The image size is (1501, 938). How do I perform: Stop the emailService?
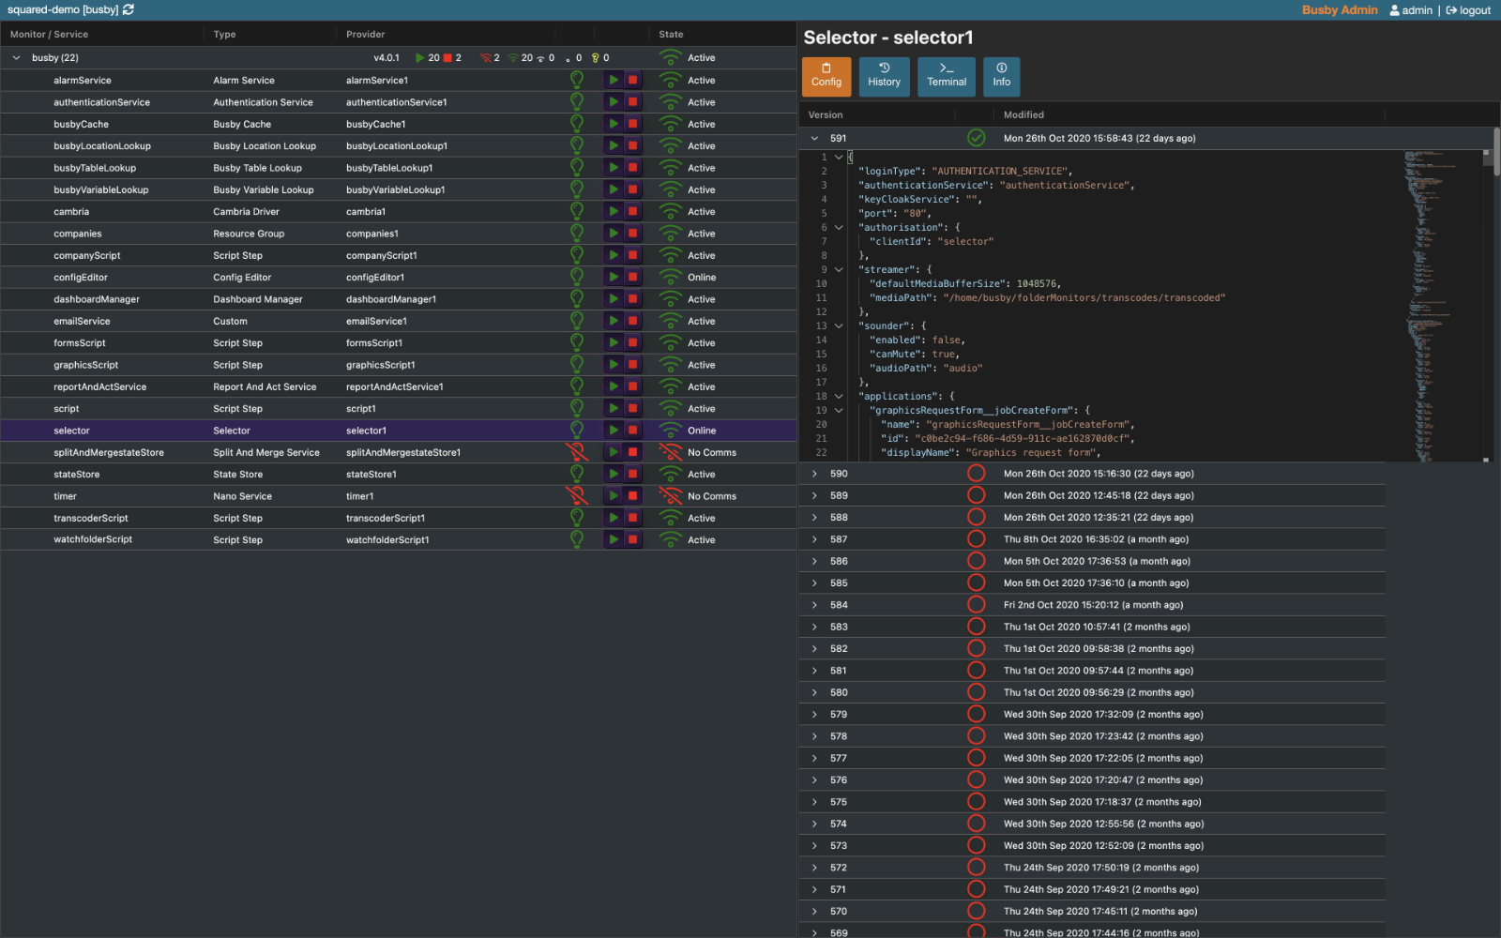(x=633, y=321)
